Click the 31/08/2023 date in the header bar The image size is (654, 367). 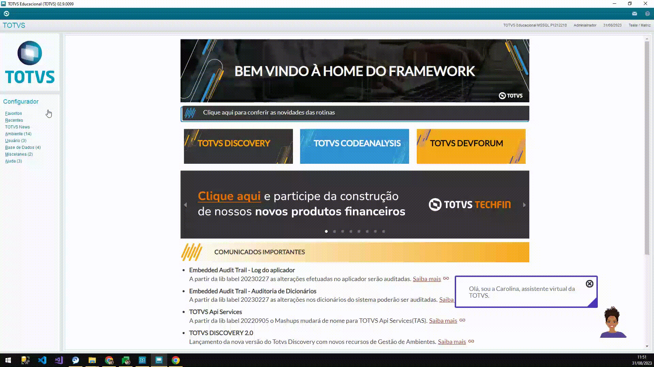click(612, 25)
